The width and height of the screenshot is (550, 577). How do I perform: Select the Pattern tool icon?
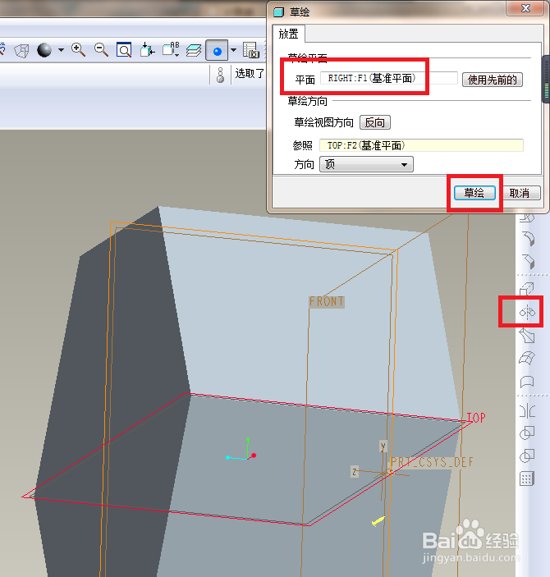527,479
